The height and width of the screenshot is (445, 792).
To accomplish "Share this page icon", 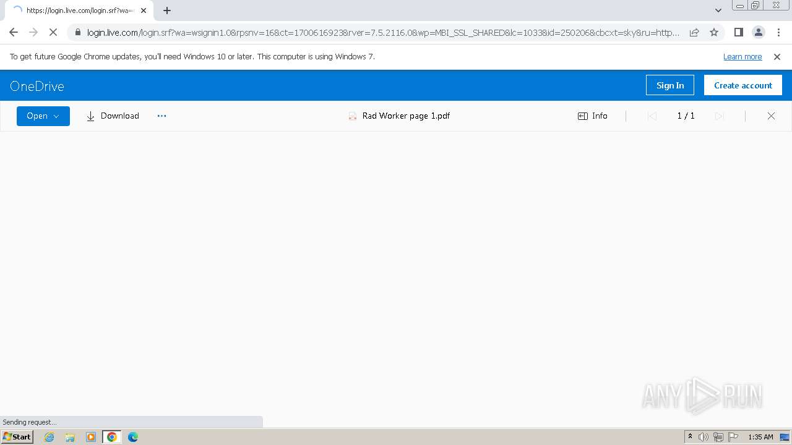I will pos(694,32).
